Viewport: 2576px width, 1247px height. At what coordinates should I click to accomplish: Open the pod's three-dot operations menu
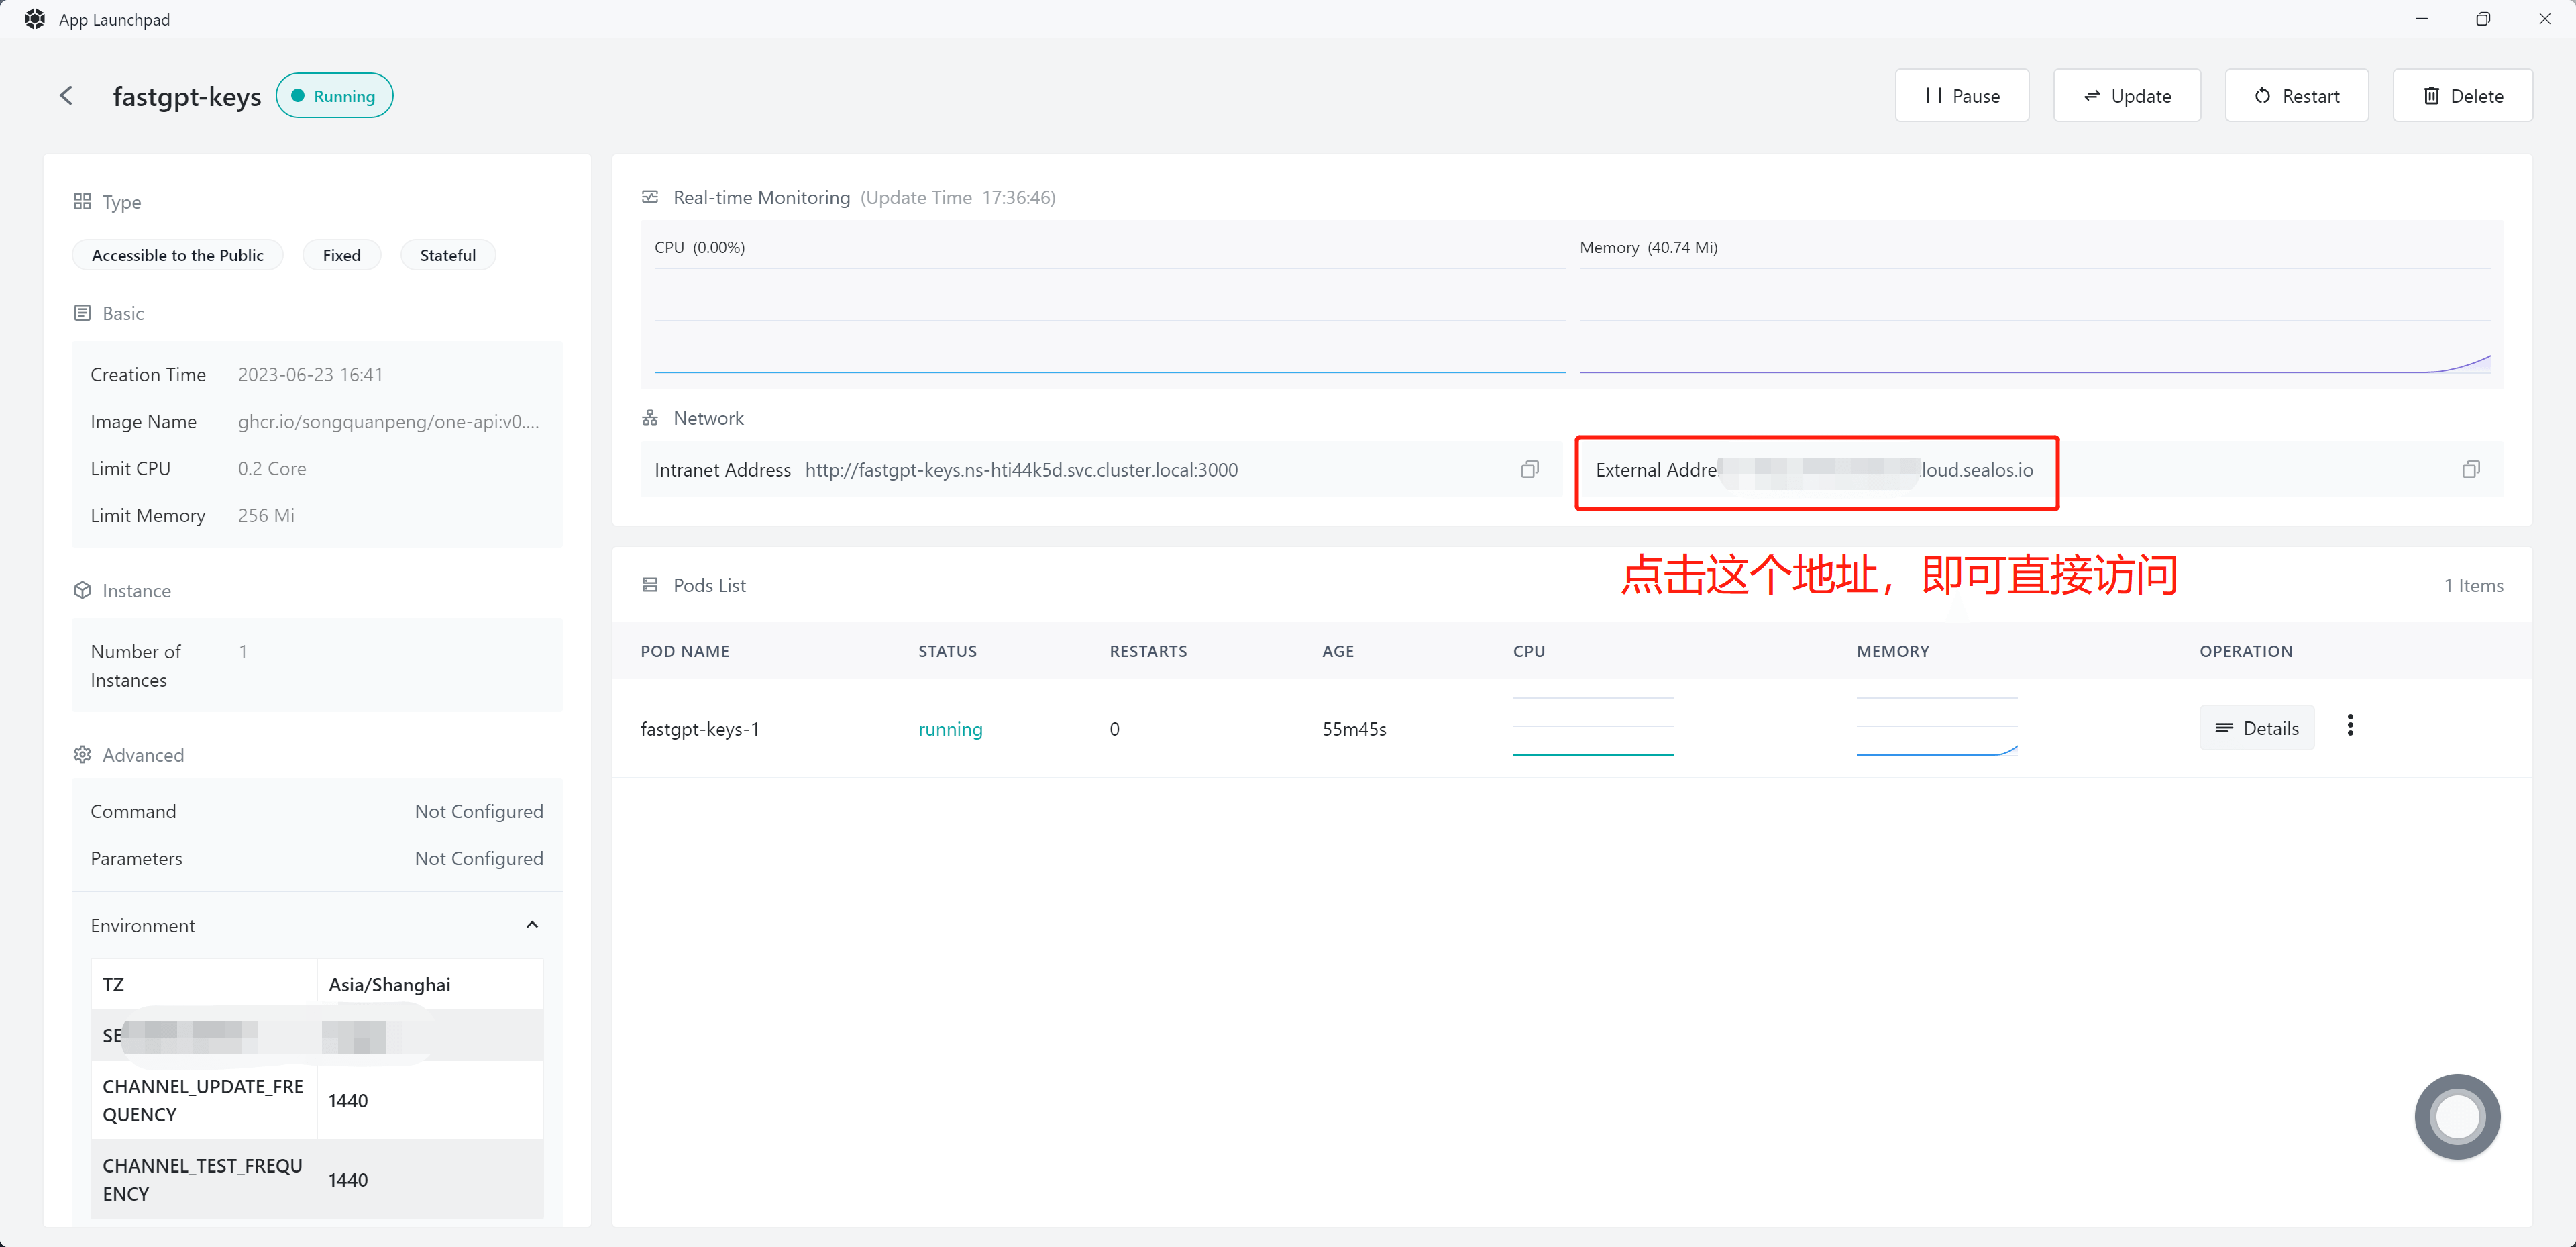tap(2350, 725)
